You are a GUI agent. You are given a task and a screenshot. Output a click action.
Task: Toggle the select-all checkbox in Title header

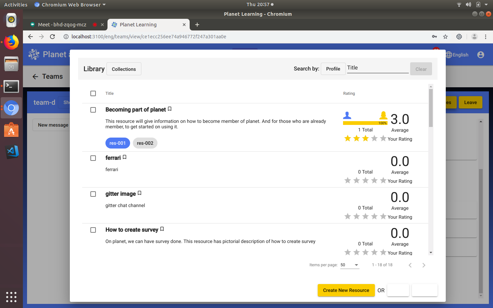(x=93, y=93)
